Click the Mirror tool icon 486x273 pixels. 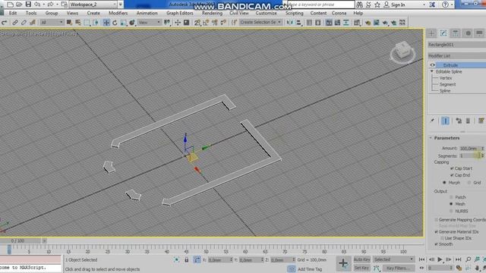(x=290, y=23)
